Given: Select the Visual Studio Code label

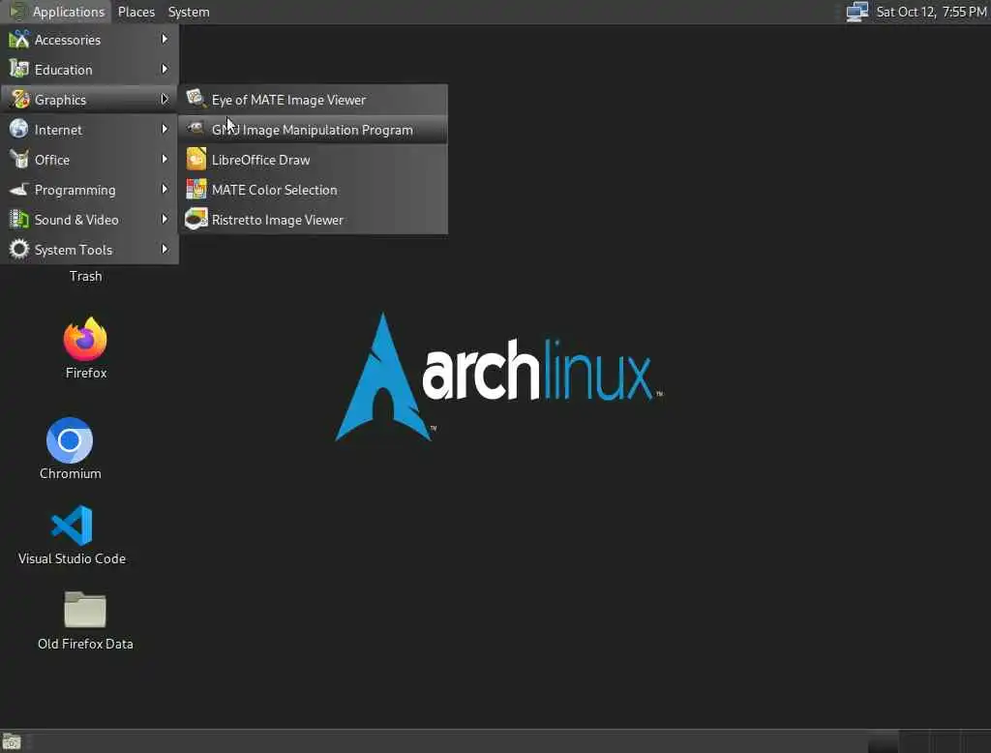Looking at the screenshot, I should pos(72,558).
